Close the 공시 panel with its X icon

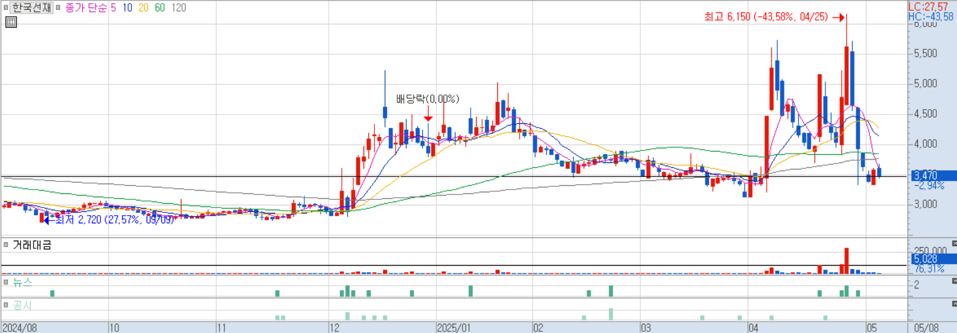tap(954, 304)
